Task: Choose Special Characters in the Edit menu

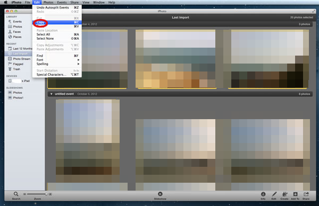Action: [x=57, y=75]
